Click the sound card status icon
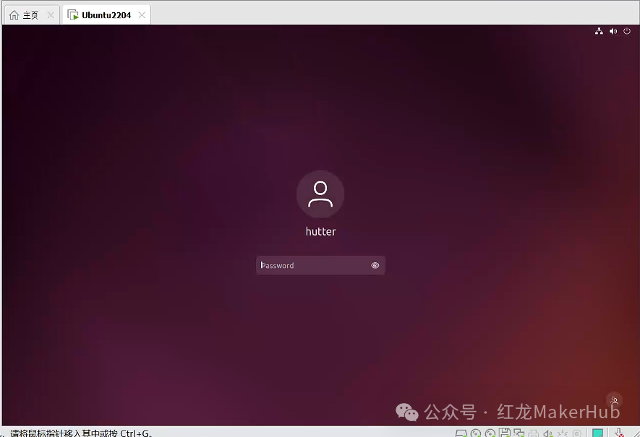Image resolution: width=640 pixels, height=437 pixels. coord(548,433)
